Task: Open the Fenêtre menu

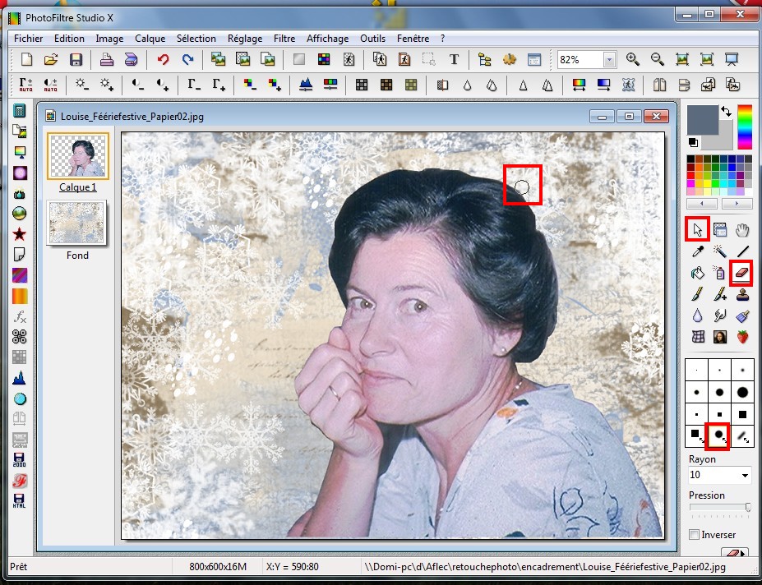Action: [x=413, y=39]
